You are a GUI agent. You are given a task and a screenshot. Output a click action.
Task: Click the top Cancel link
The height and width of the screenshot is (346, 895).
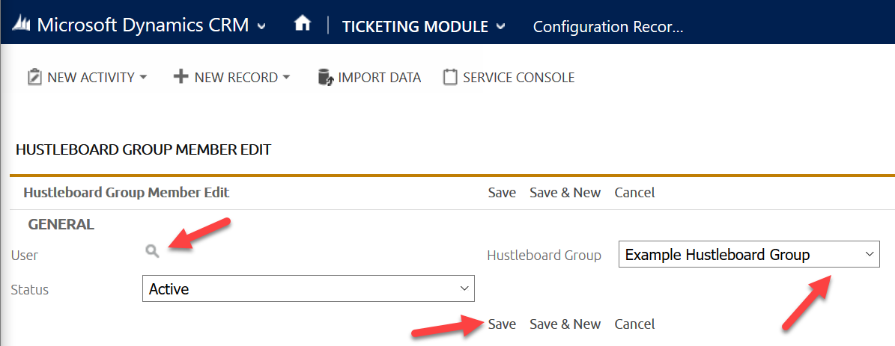[x=634, y=192]
